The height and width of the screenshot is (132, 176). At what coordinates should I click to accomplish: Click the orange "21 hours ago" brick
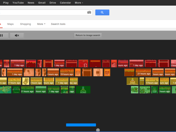tap(143, 72)
